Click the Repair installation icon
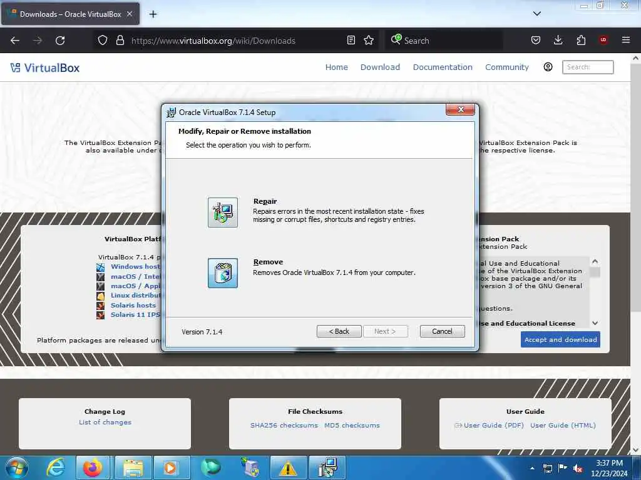 point(222,212)
